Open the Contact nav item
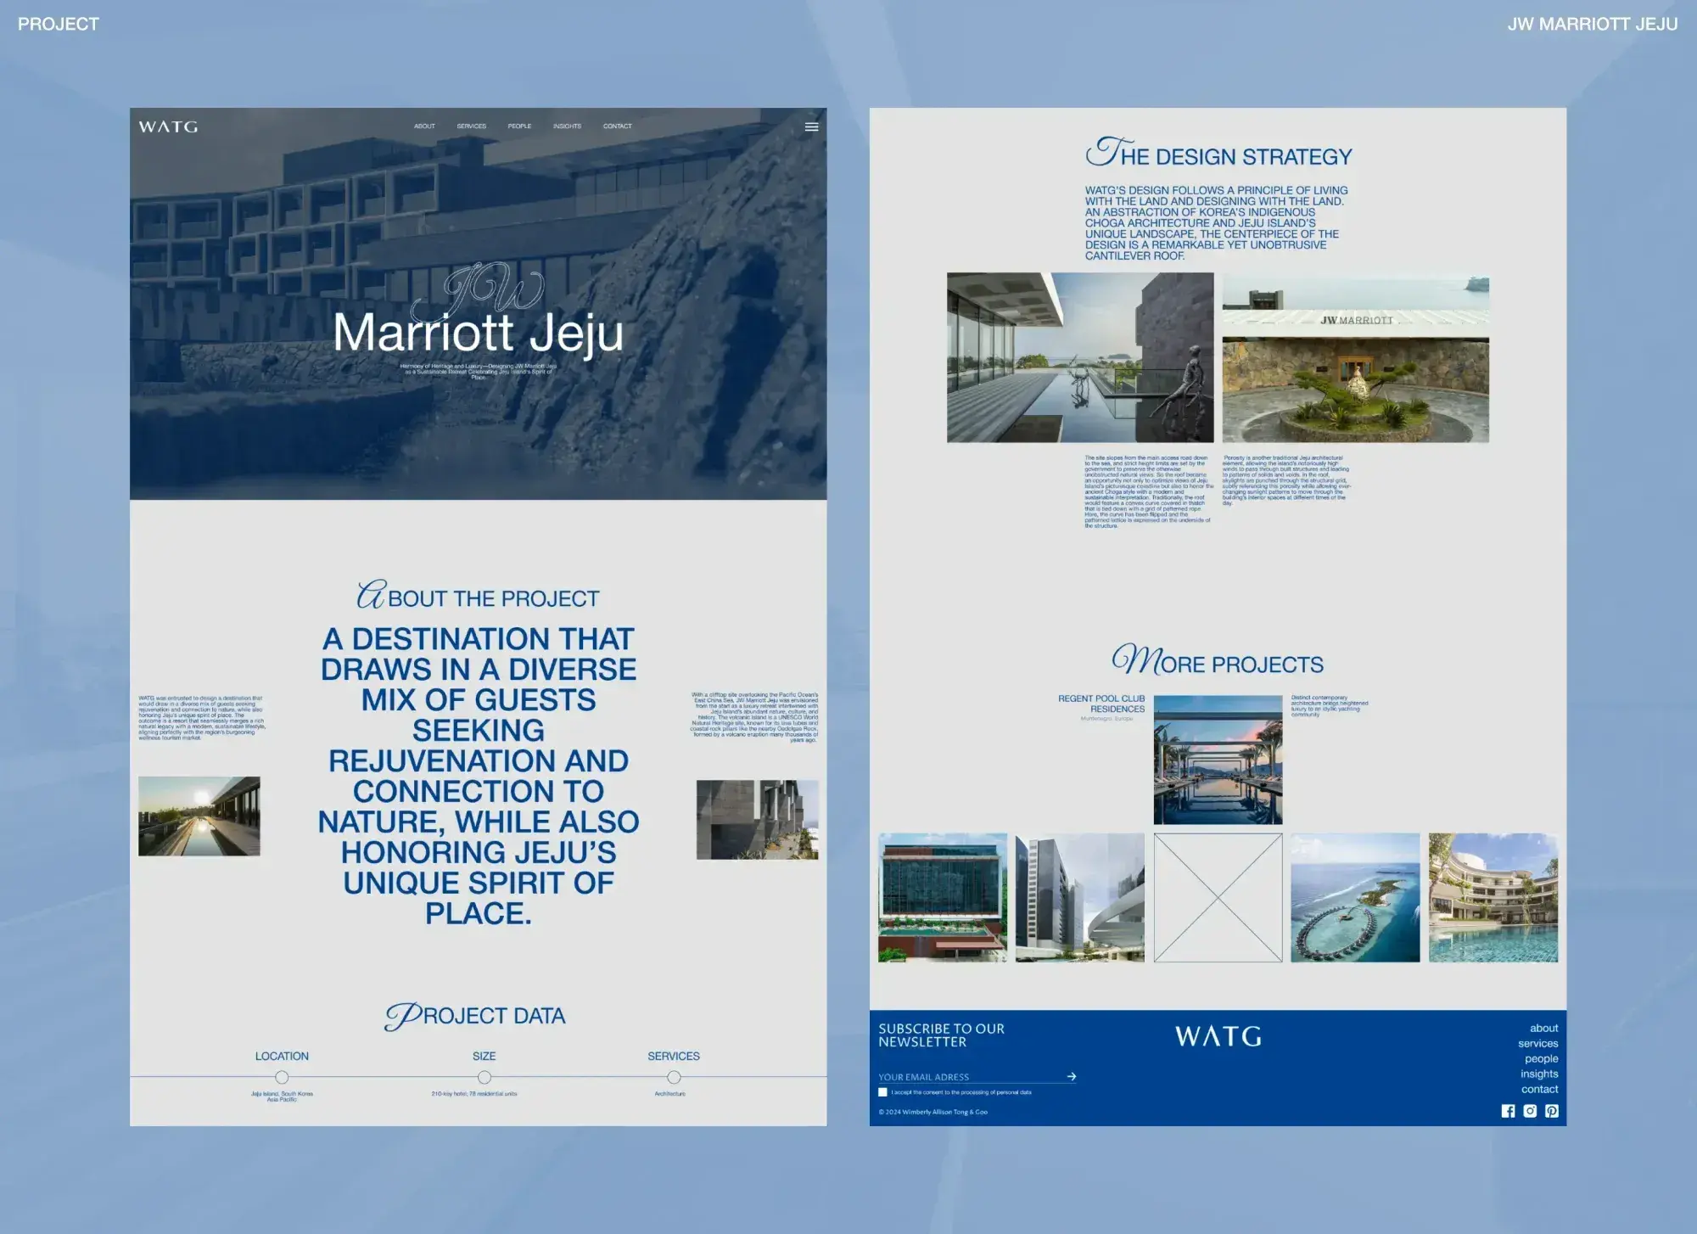1697x1234 pixels. pos(618,126)
